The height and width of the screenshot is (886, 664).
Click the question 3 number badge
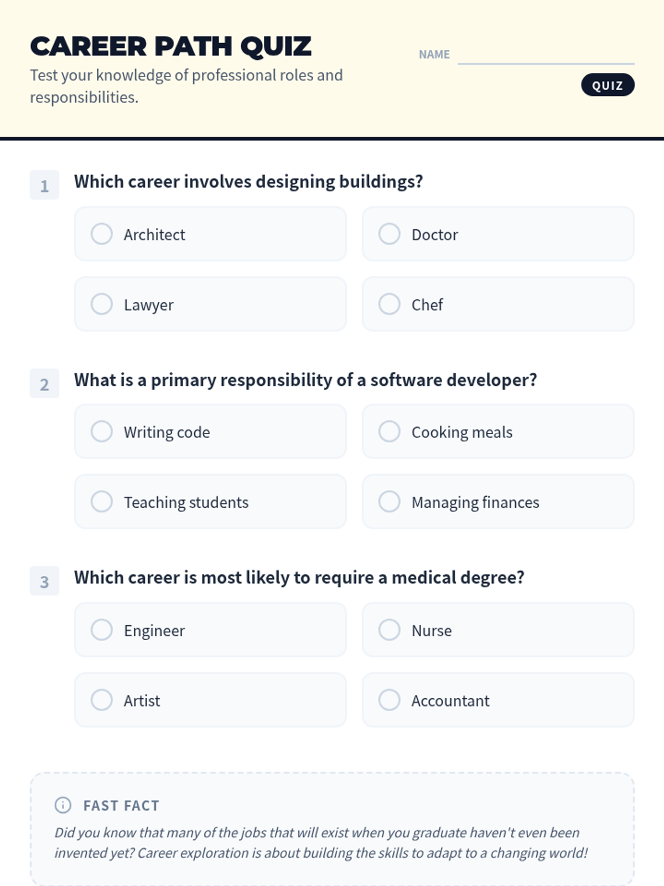point(44,581)
